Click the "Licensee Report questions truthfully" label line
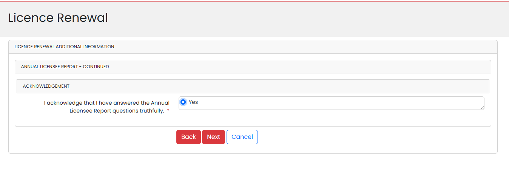This screenshot has height=169, width=509. [x=117, y=111]
